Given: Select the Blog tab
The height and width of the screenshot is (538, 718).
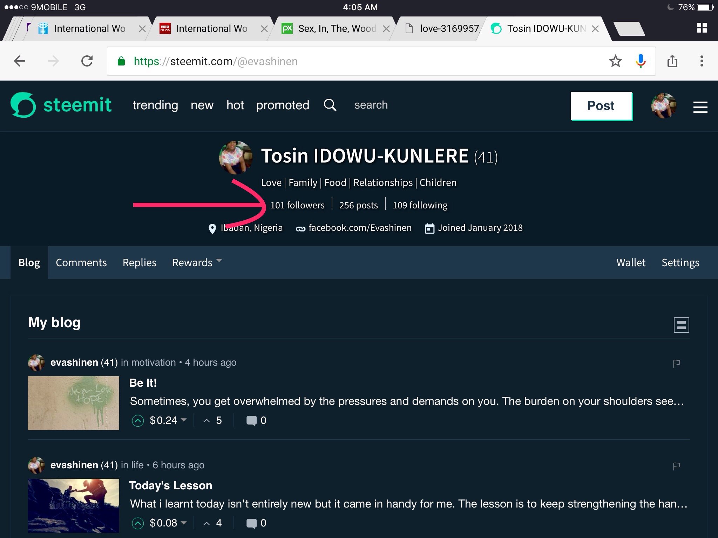Looking at the screenshot, I should pyautogui.click(x=29, y=262).
